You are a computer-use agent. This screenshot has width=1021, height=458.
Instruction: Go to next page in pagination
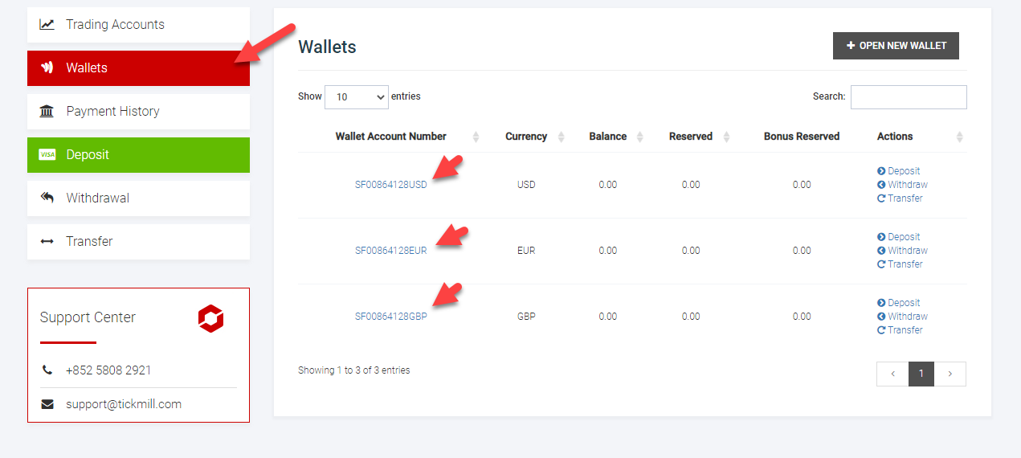pyautogui.click(x=950, y=374)
